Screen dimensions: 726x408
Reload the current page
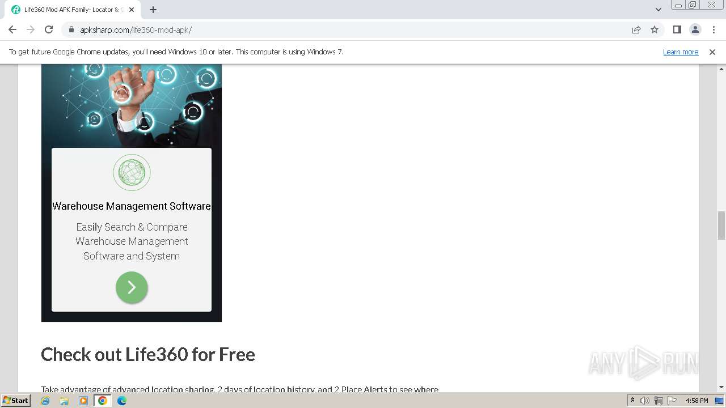[49, 29]
